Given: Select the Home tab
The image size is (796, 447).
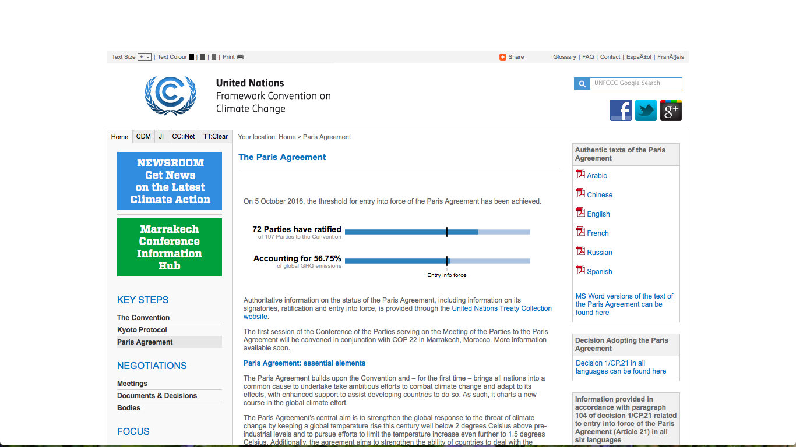Looking at the screenshot, I should (119, 137).
